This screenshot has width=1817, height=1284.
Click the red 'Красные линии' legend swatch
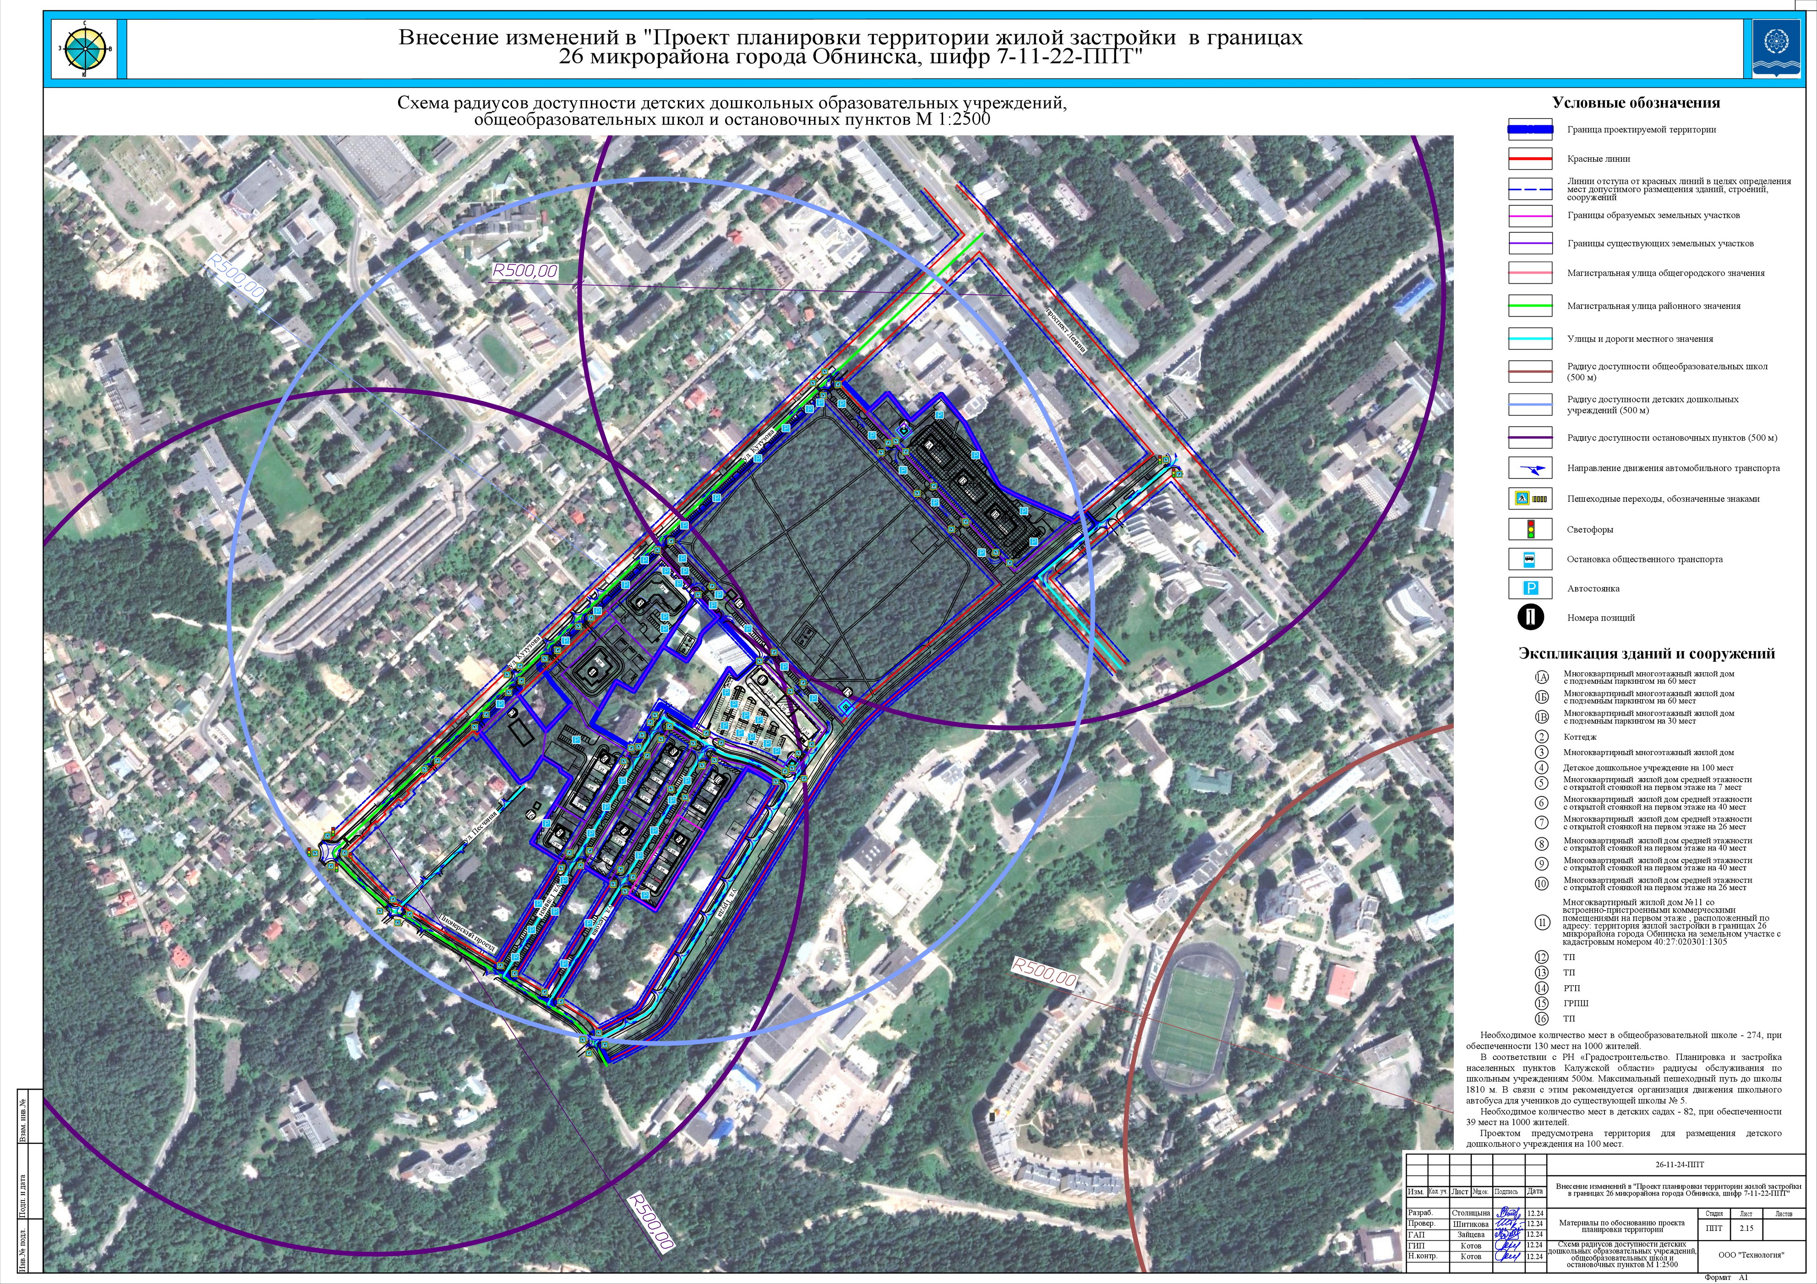coord(1530,159)
